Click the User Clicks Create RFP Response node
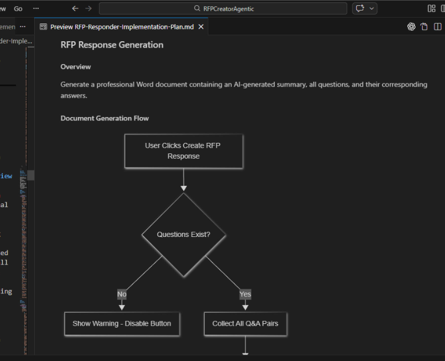This screenshot has width=445, height=361. [x=183, y=151]
